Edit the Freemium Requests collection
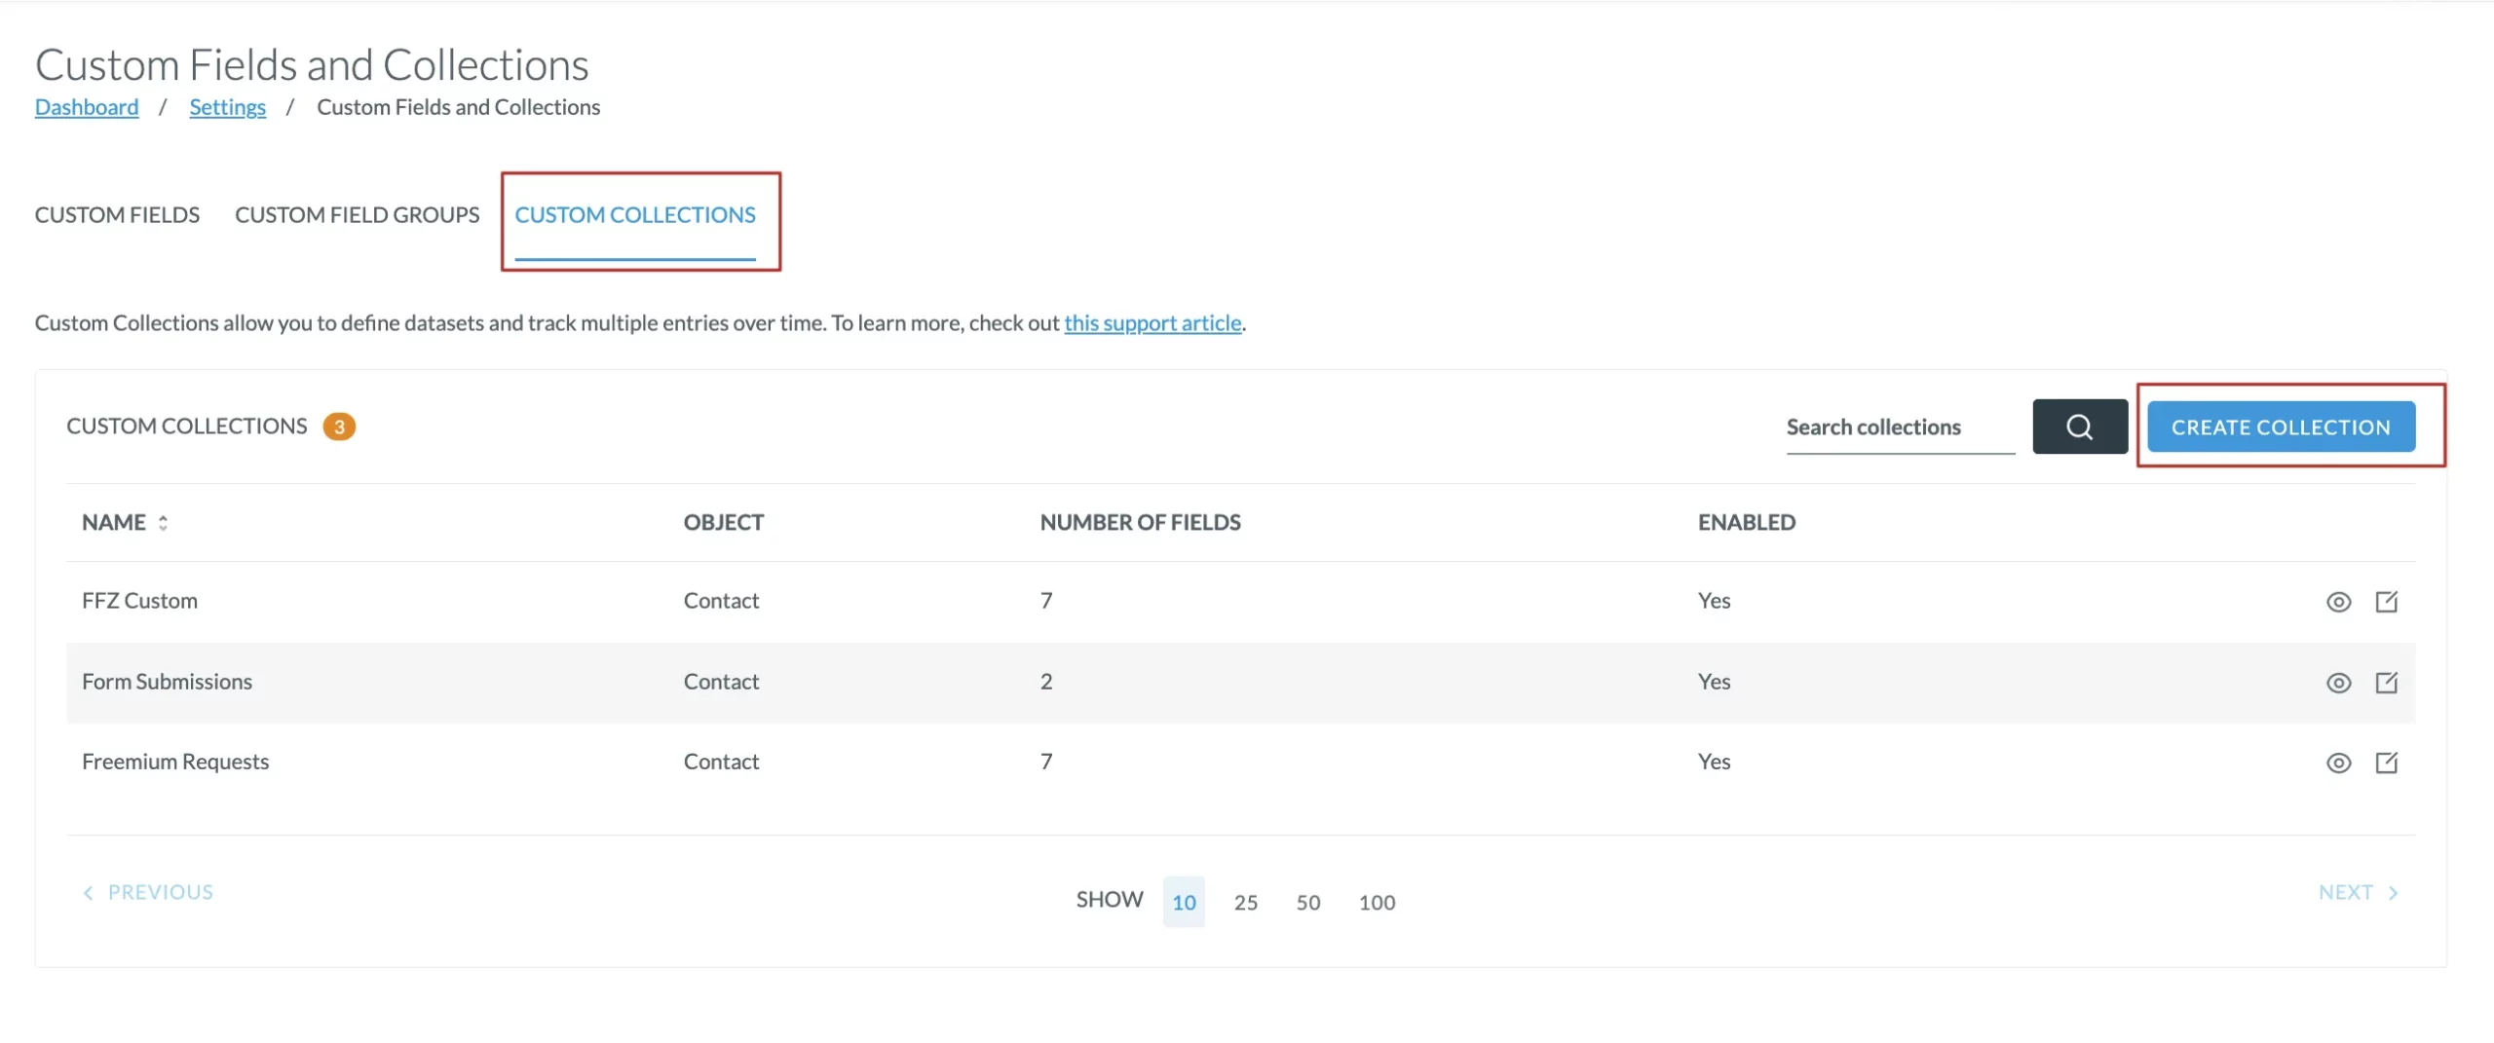 (x=2386, y=763)
